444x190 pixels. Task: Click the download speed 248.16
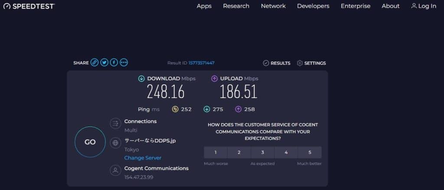point(166,92)
